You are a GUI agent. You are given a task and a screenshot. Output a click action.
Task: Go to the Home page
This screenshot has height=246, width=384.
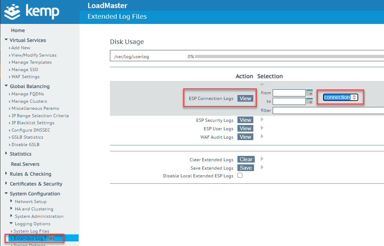18,30
